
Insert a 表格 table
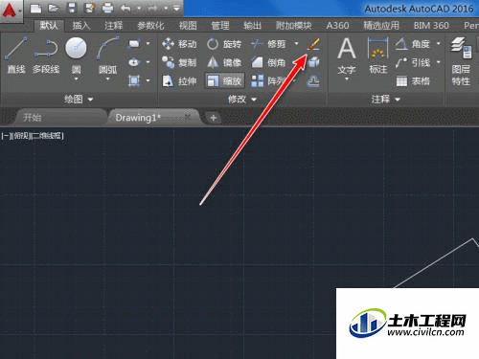pos(413,81)
